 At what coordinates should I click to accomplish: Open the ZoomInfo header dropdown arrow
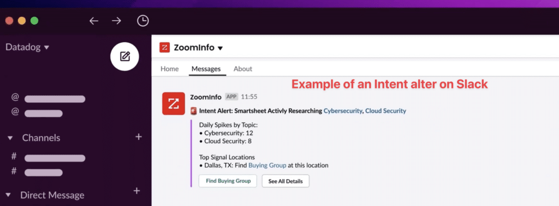click(x=220, y=48)
